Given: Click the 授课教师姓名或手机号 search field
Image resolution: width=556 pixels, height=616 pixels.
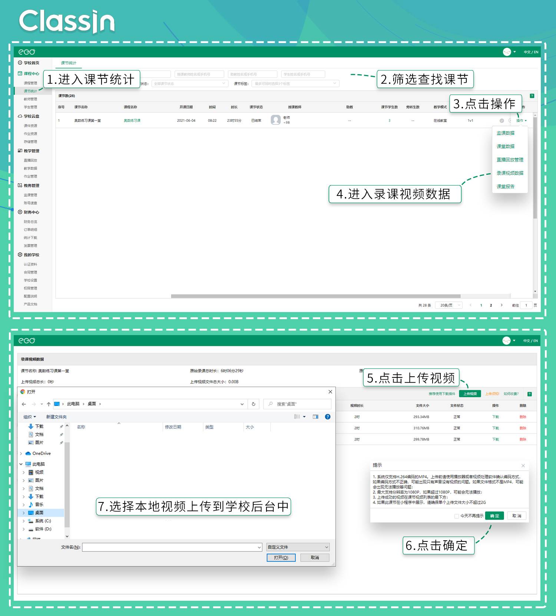Looking at the screenshot, I should (199, 74).
